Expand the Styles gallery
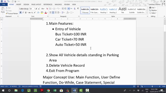This screenshot has width=166, height=93. pyautogui.click(x=147, y=13)
